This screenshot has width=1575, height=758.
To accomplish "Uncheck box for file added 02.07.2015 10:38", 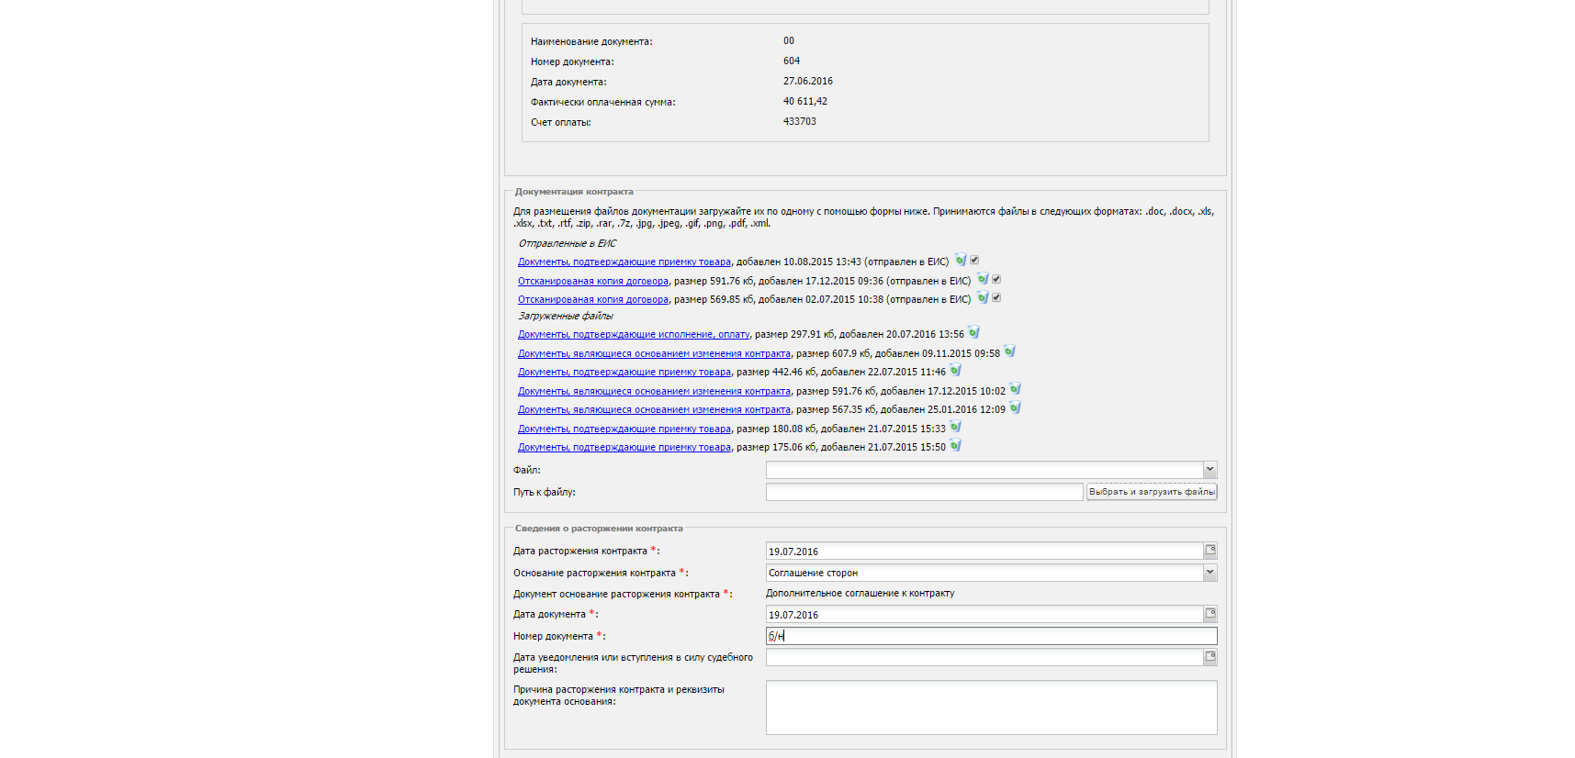I will pyautogui.click(x=996, y=297).
